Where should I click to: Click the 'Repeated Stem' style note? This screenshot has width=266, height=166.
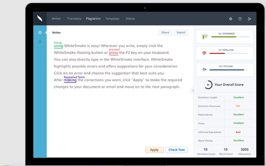[x=74, y=77]
